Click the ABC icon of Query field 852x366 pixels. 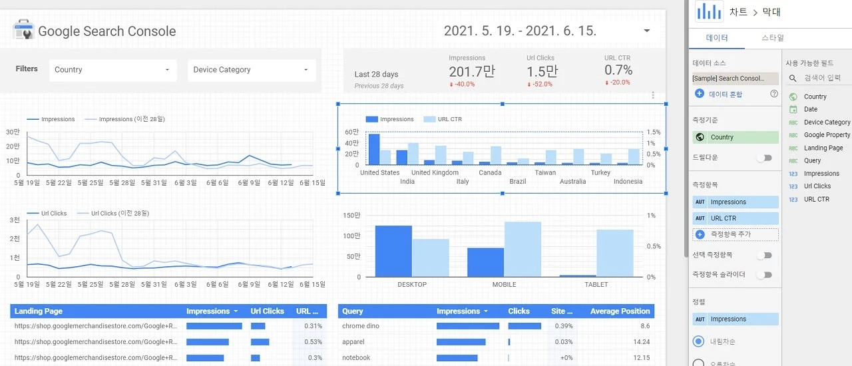click(793, 160)
